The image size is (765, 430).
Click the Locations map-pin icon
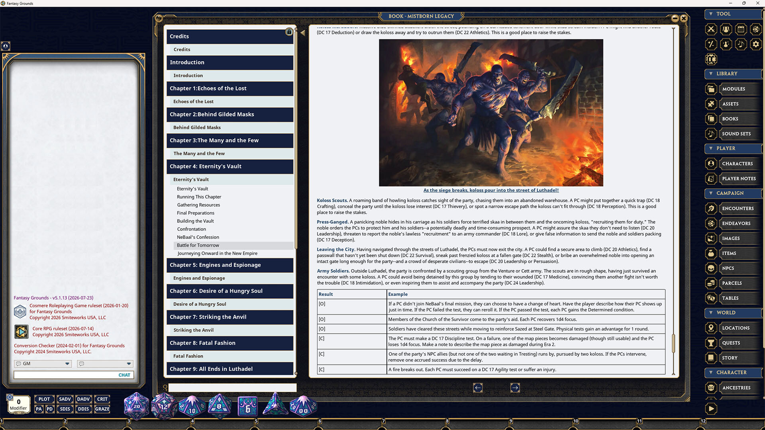coord(711,328)
